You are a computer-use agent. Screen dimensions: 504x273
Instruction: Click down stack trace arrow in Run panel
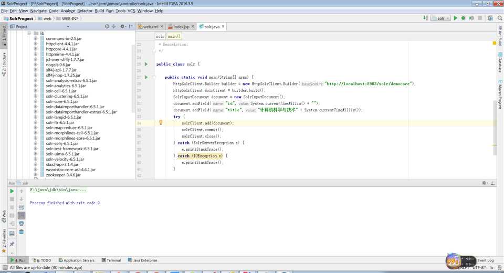pos(21,199)
